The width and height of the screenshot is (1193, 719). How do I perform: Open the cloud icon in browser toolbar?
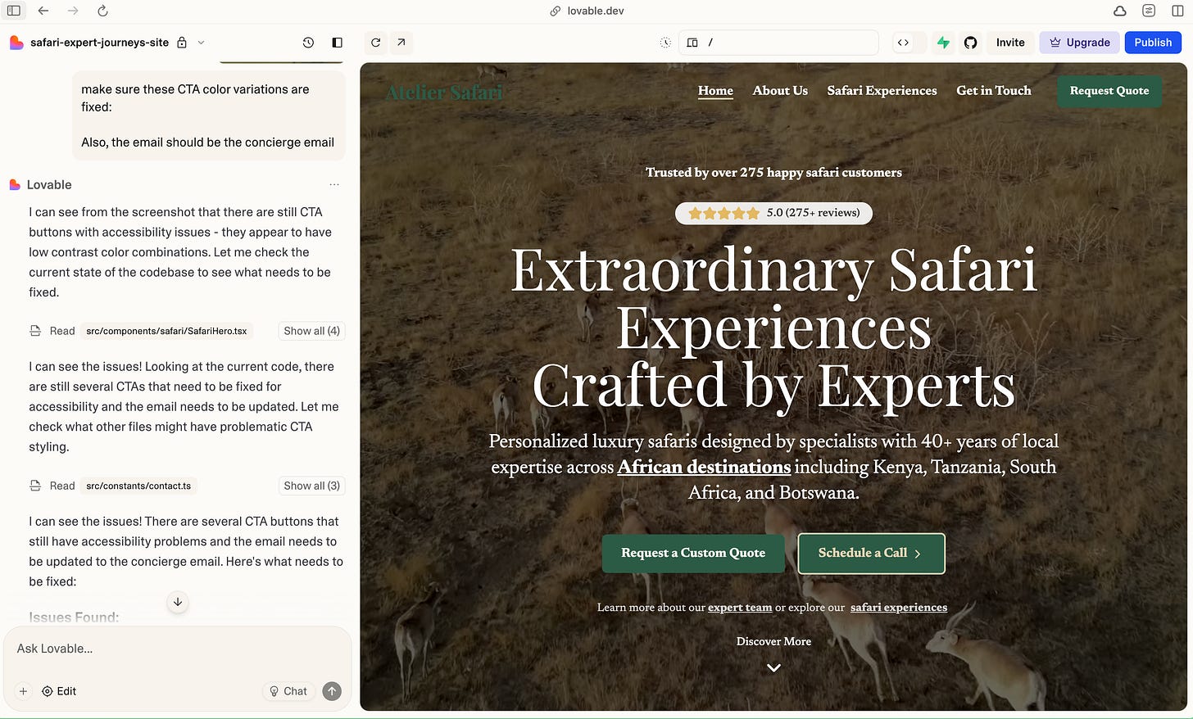click(x=1119, y=11)
